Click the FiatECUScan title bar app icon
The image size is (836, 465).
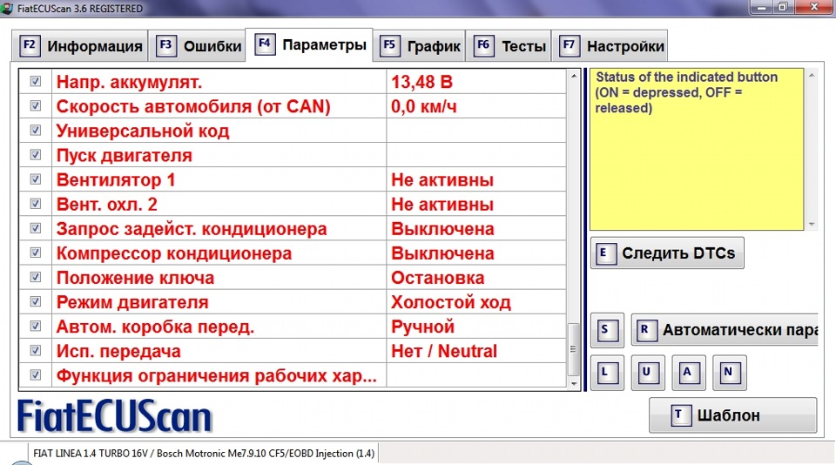(8, 8)
